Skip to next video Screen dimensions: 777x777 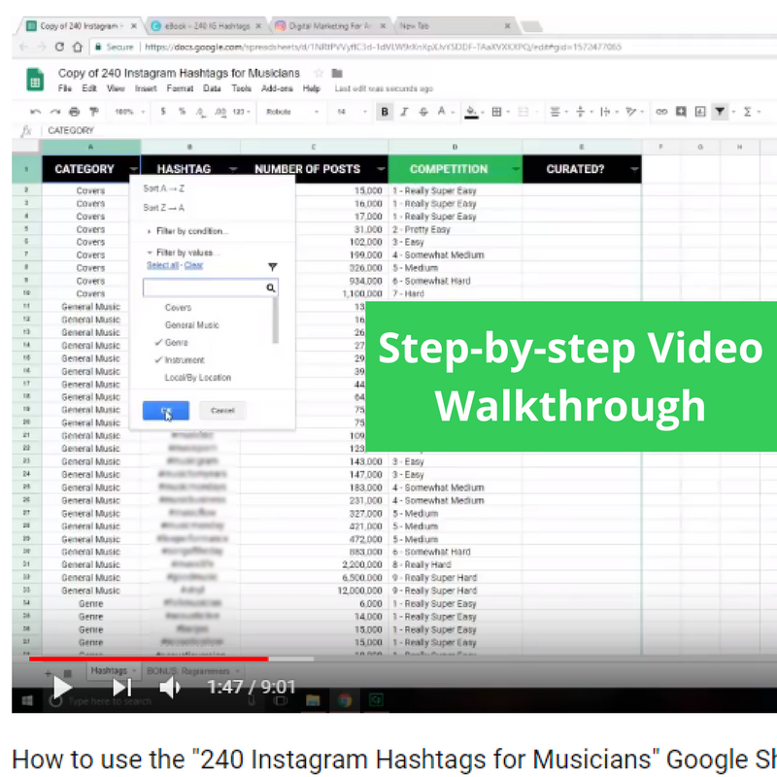coord(122,688)
